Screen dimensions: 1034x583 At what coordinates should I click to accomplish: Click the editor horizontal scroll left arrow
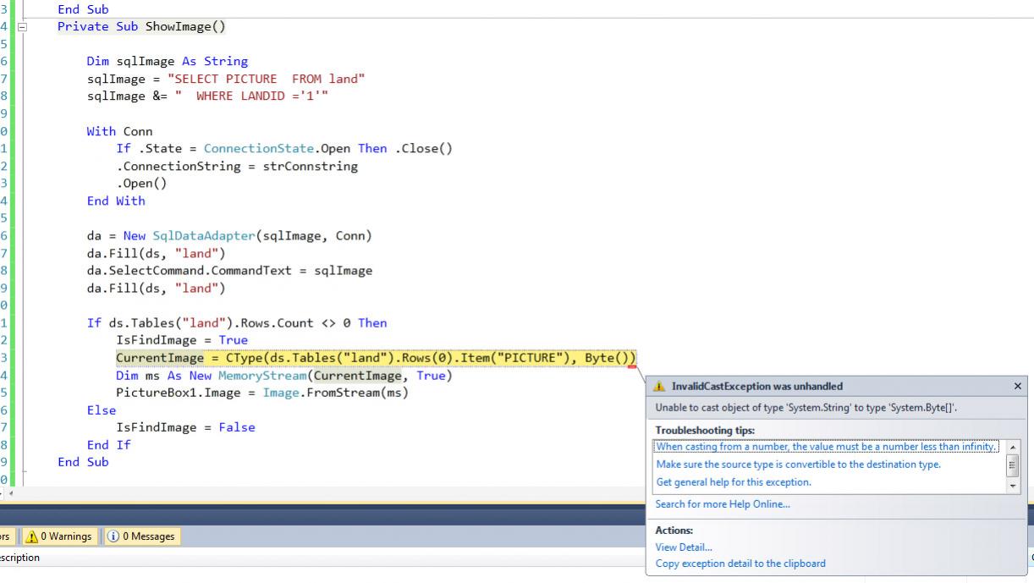[10, 492]
